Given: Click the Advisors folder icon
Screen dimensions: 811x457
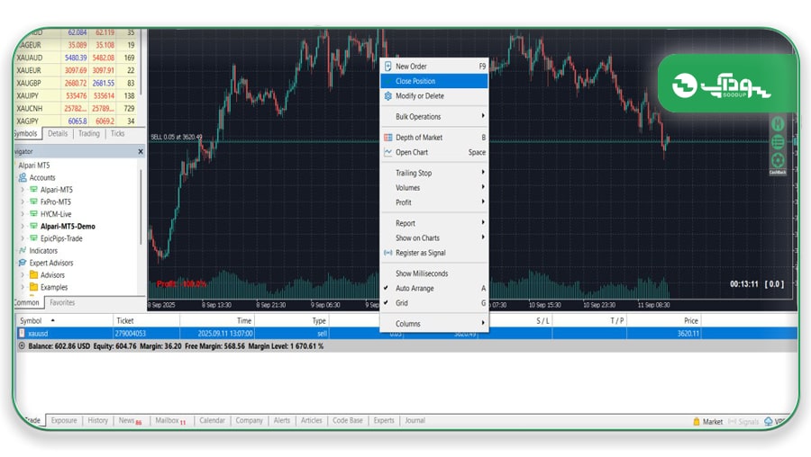Looking at the screenshot, I should [x=33, y=274].
